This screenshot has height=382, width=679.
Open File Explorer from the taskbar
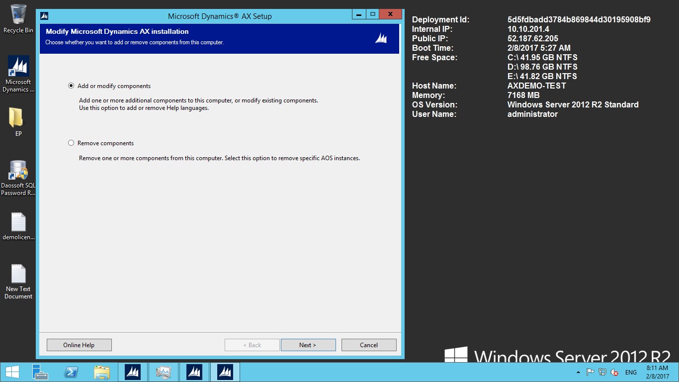[102, 372]
